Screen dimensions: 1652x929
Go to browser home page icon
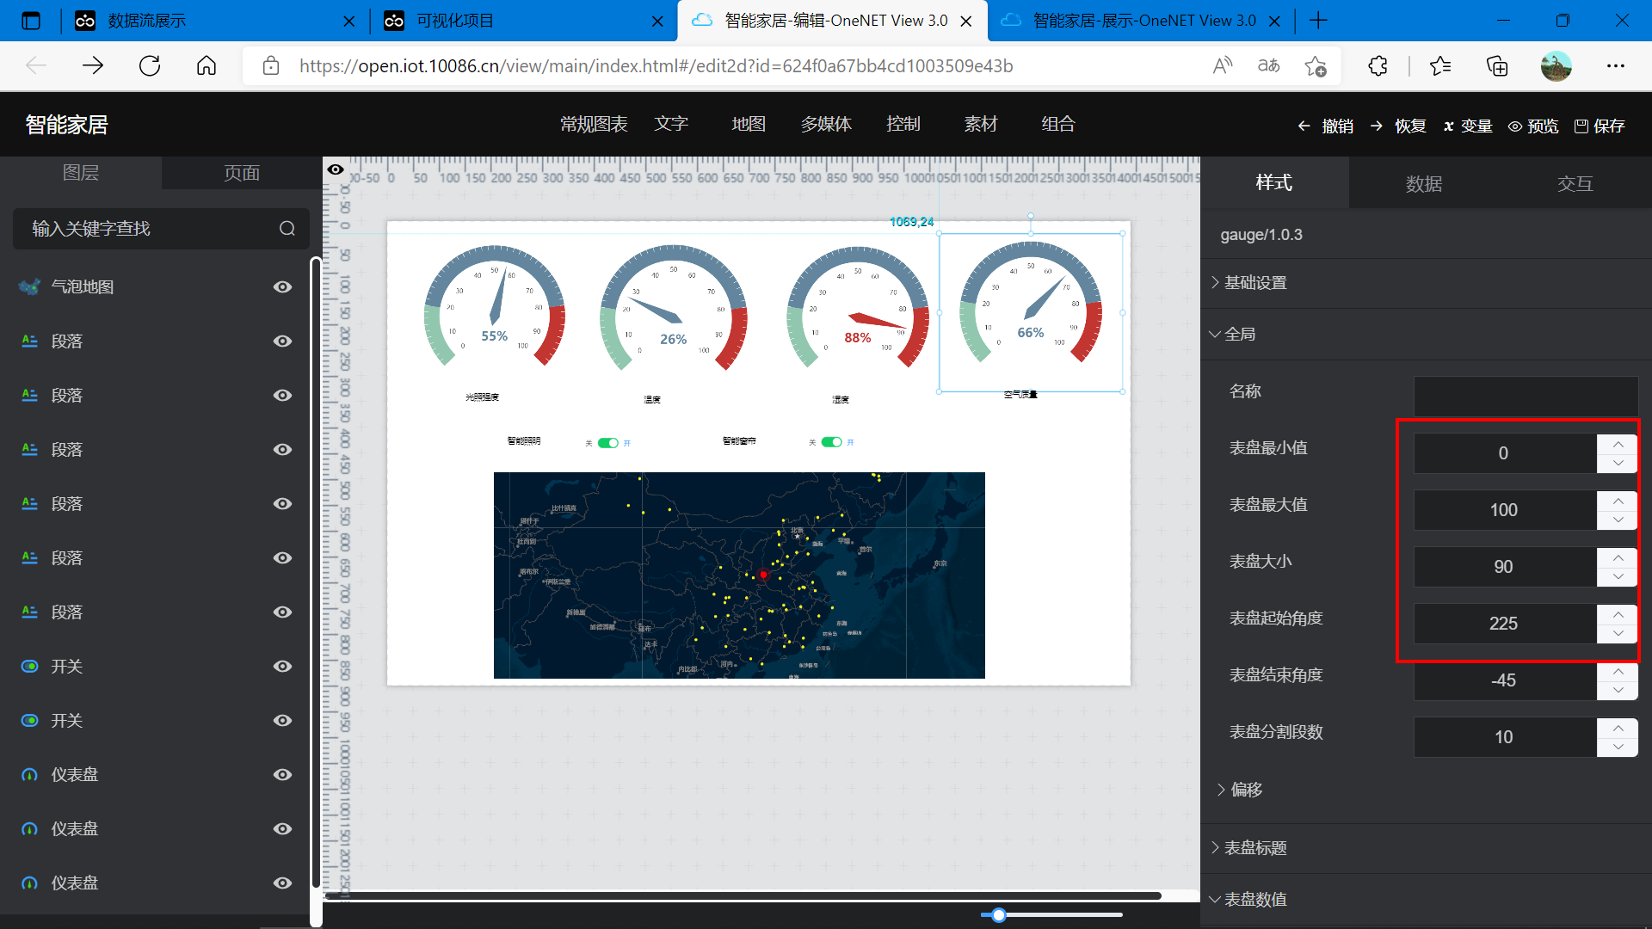[206, 66]
